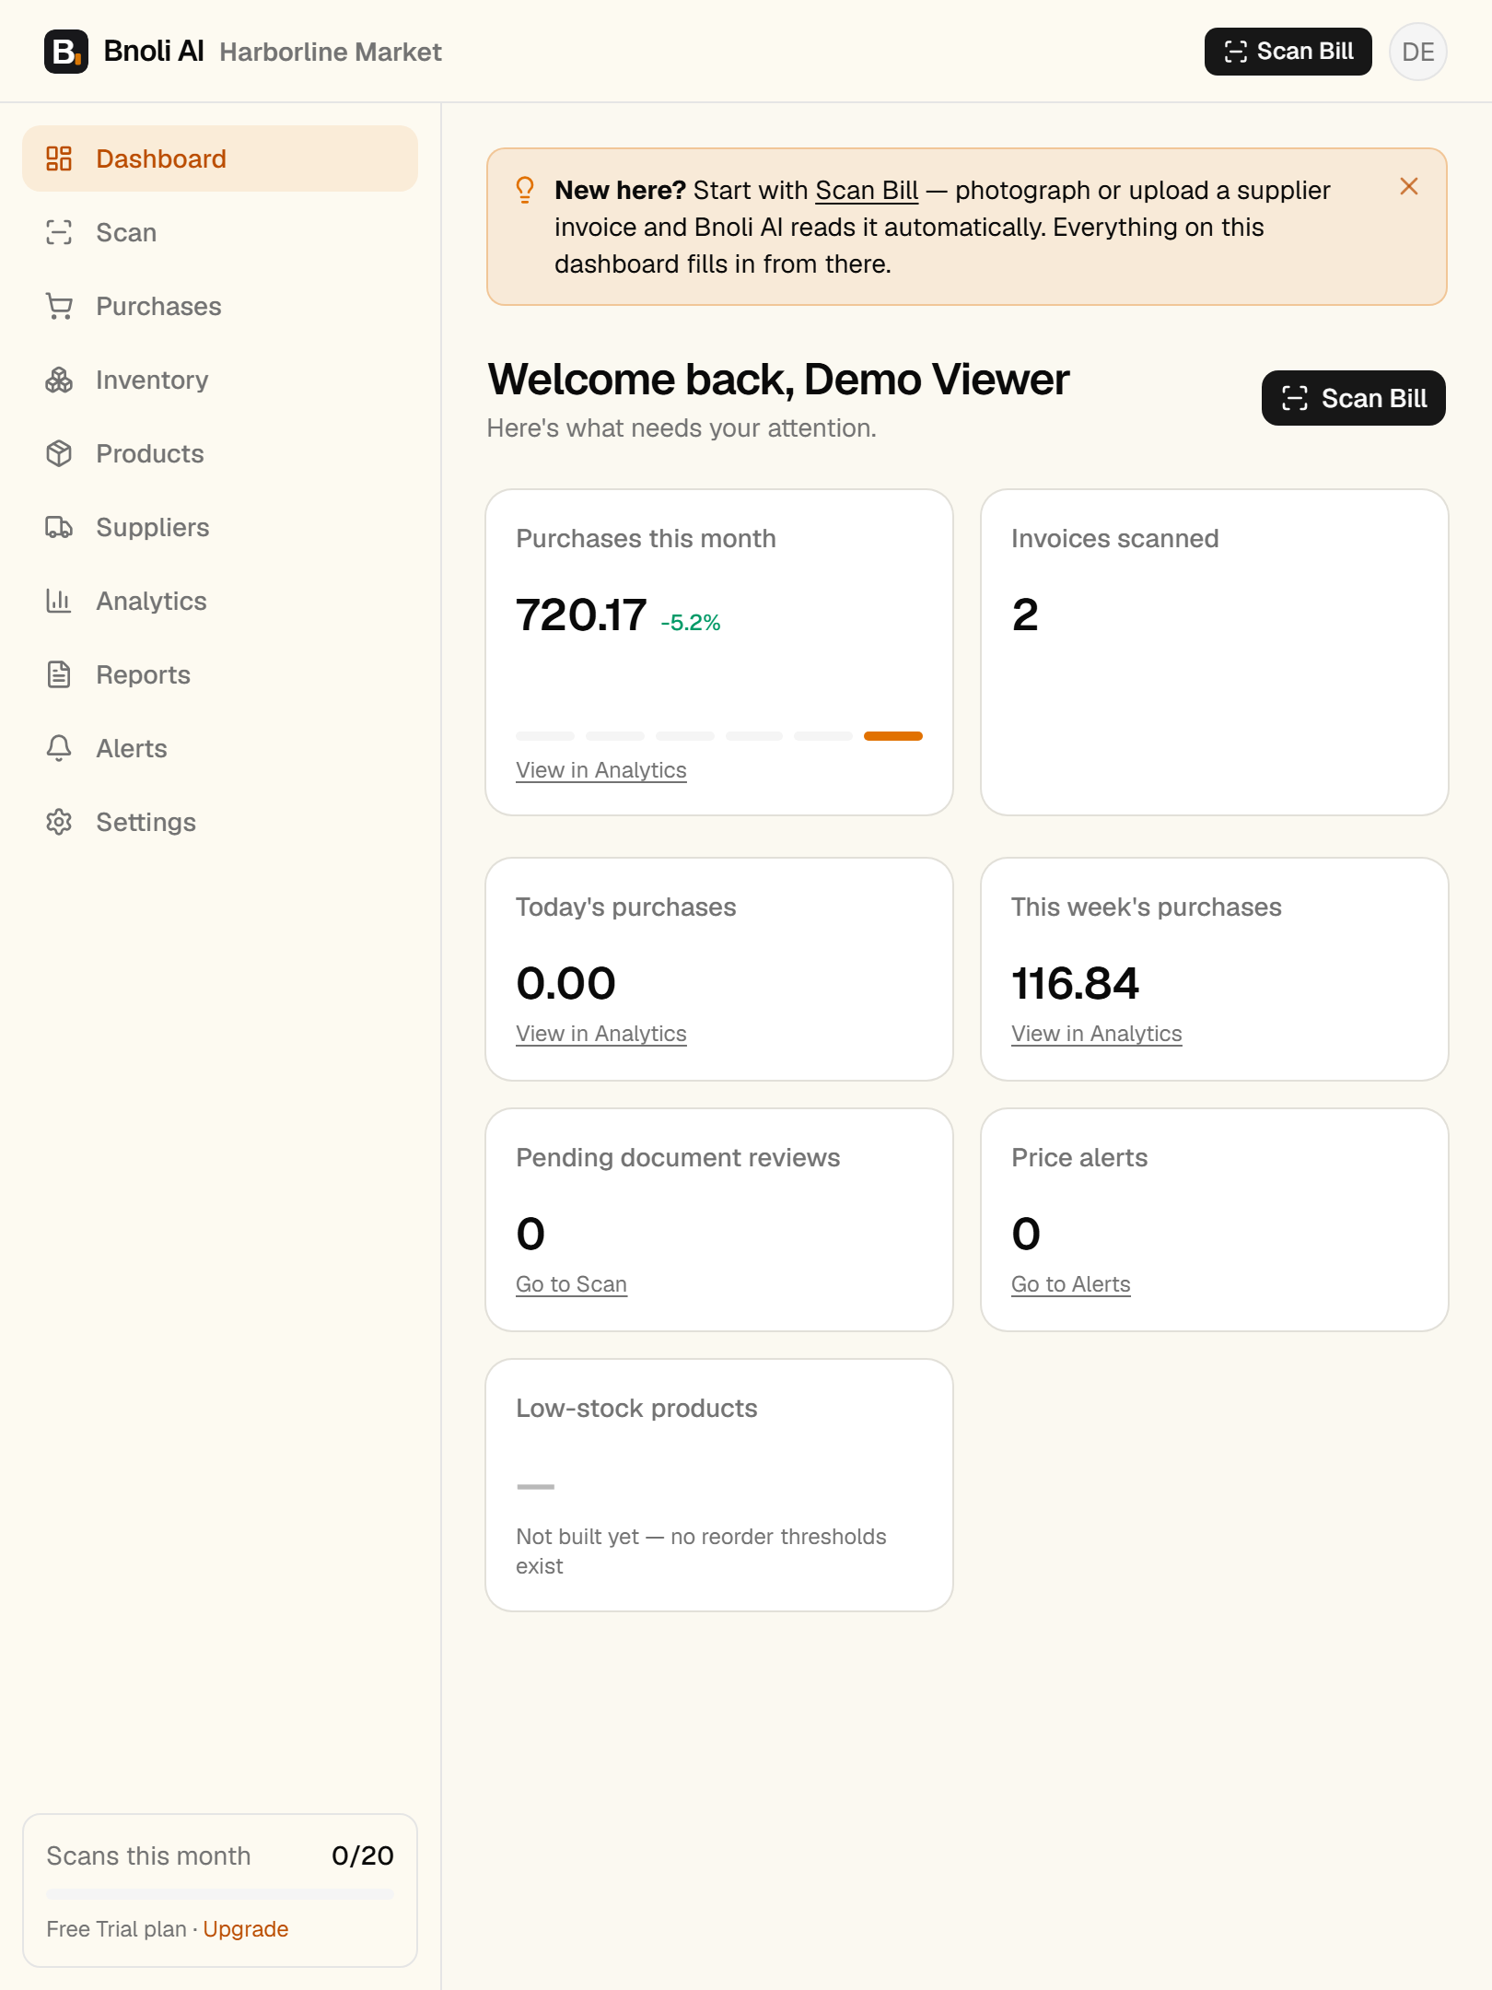The height and width of the screenshot is (1990, 1492).
Task: Click the Invoices scanned card
Action: pyautogui.click(x=1215, y=652)
